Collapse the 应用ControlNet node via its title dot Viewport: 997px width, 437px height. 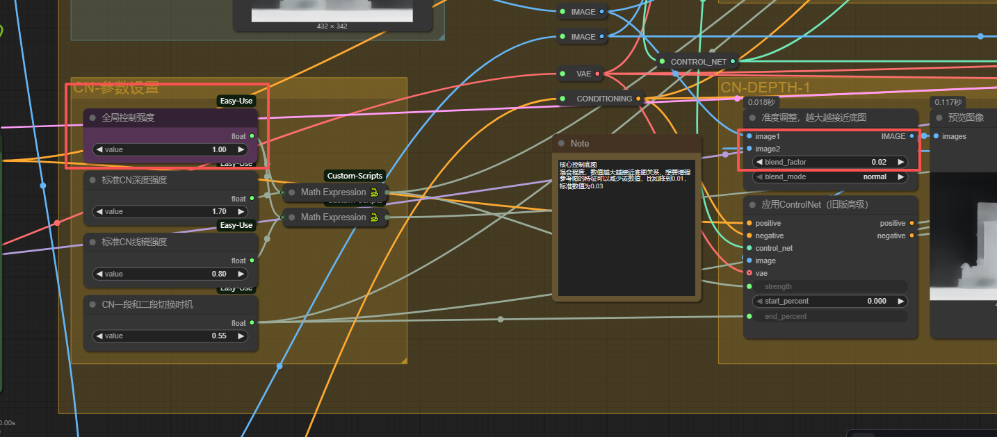pyautogui.click(x=752, y=205)
